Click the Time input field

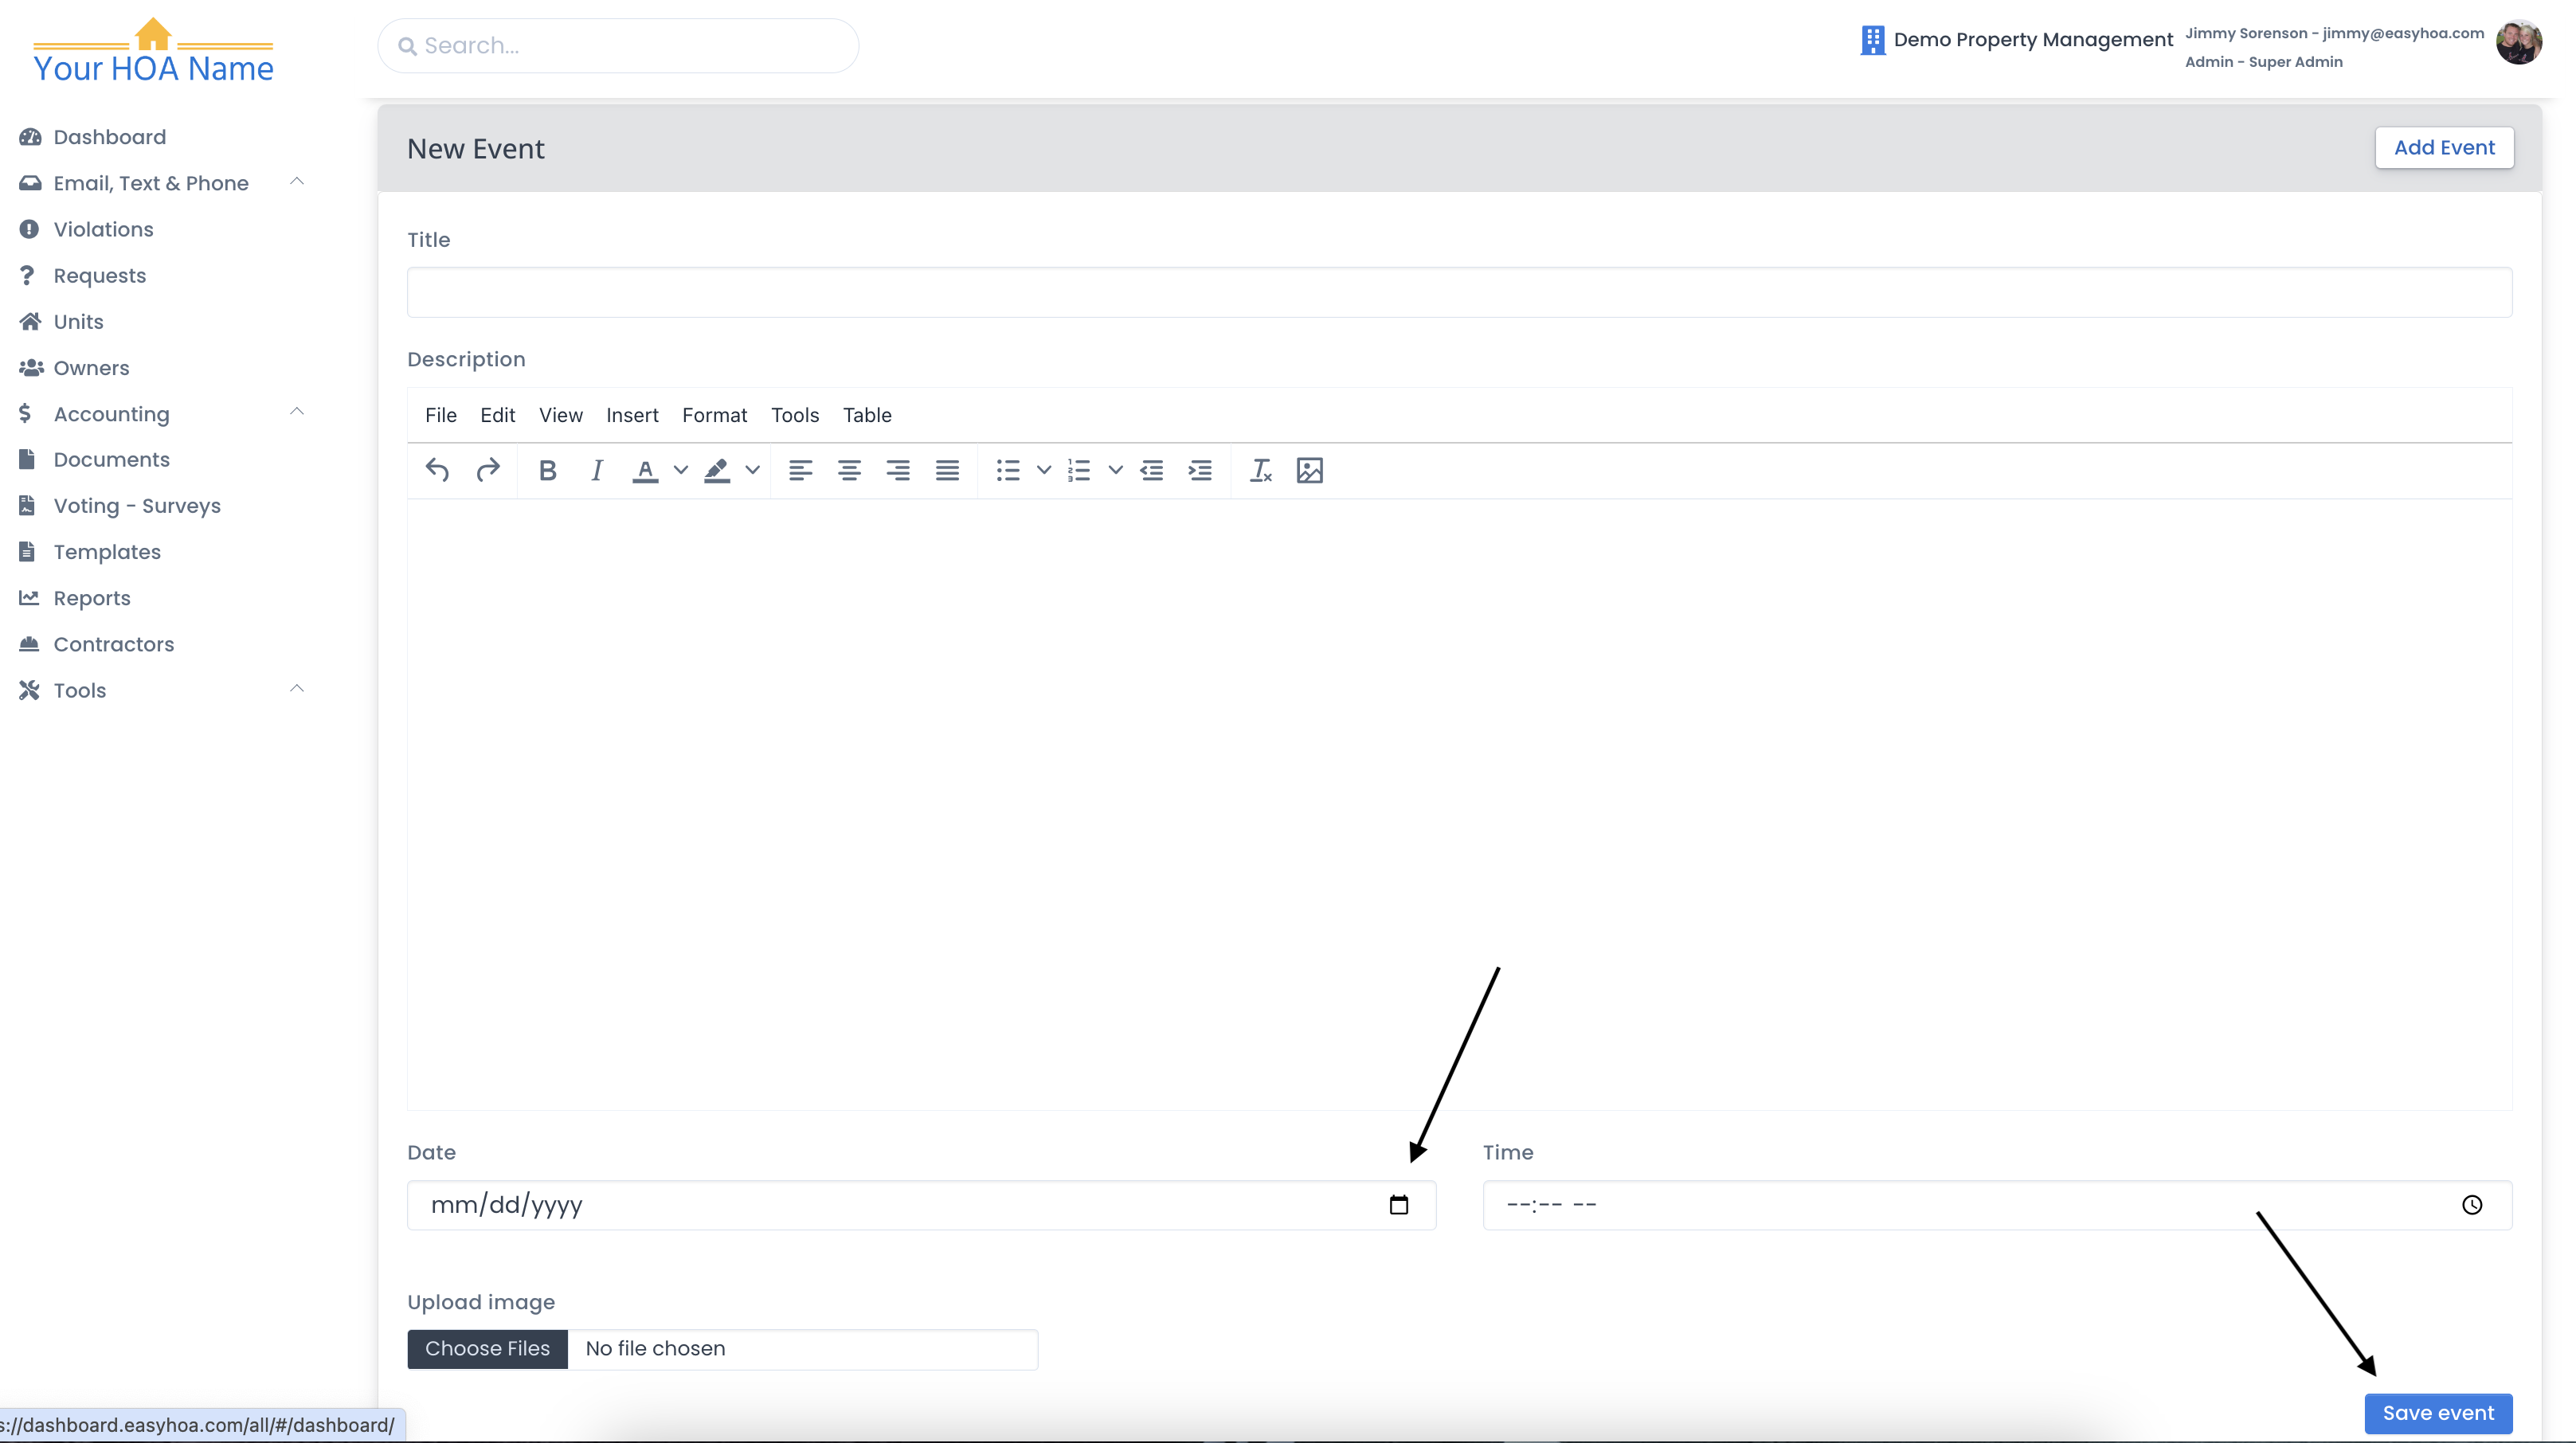pos(1997,1205)
